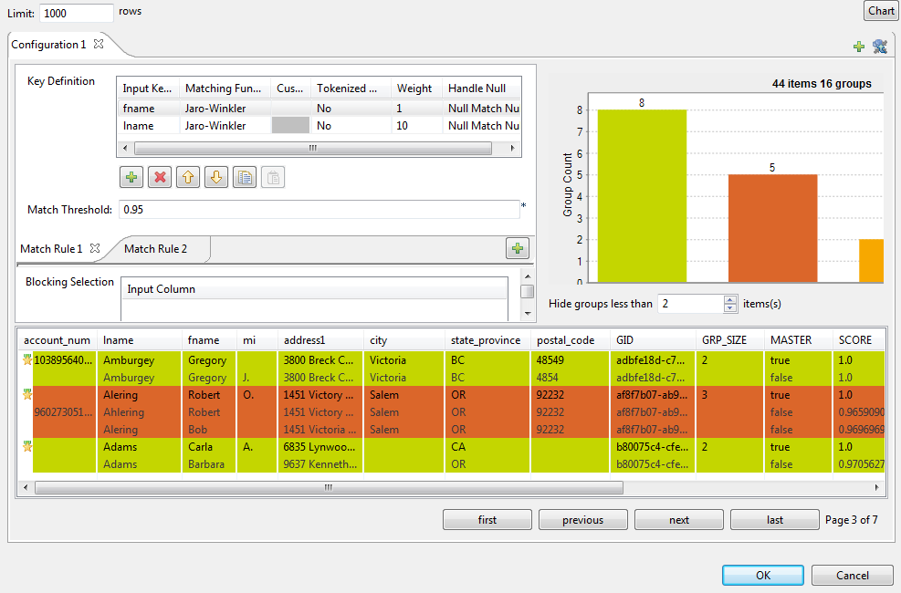This screenshot has height=593, width=901.
Task: Sort by the SCORE column header
Action: coord(854,340)
